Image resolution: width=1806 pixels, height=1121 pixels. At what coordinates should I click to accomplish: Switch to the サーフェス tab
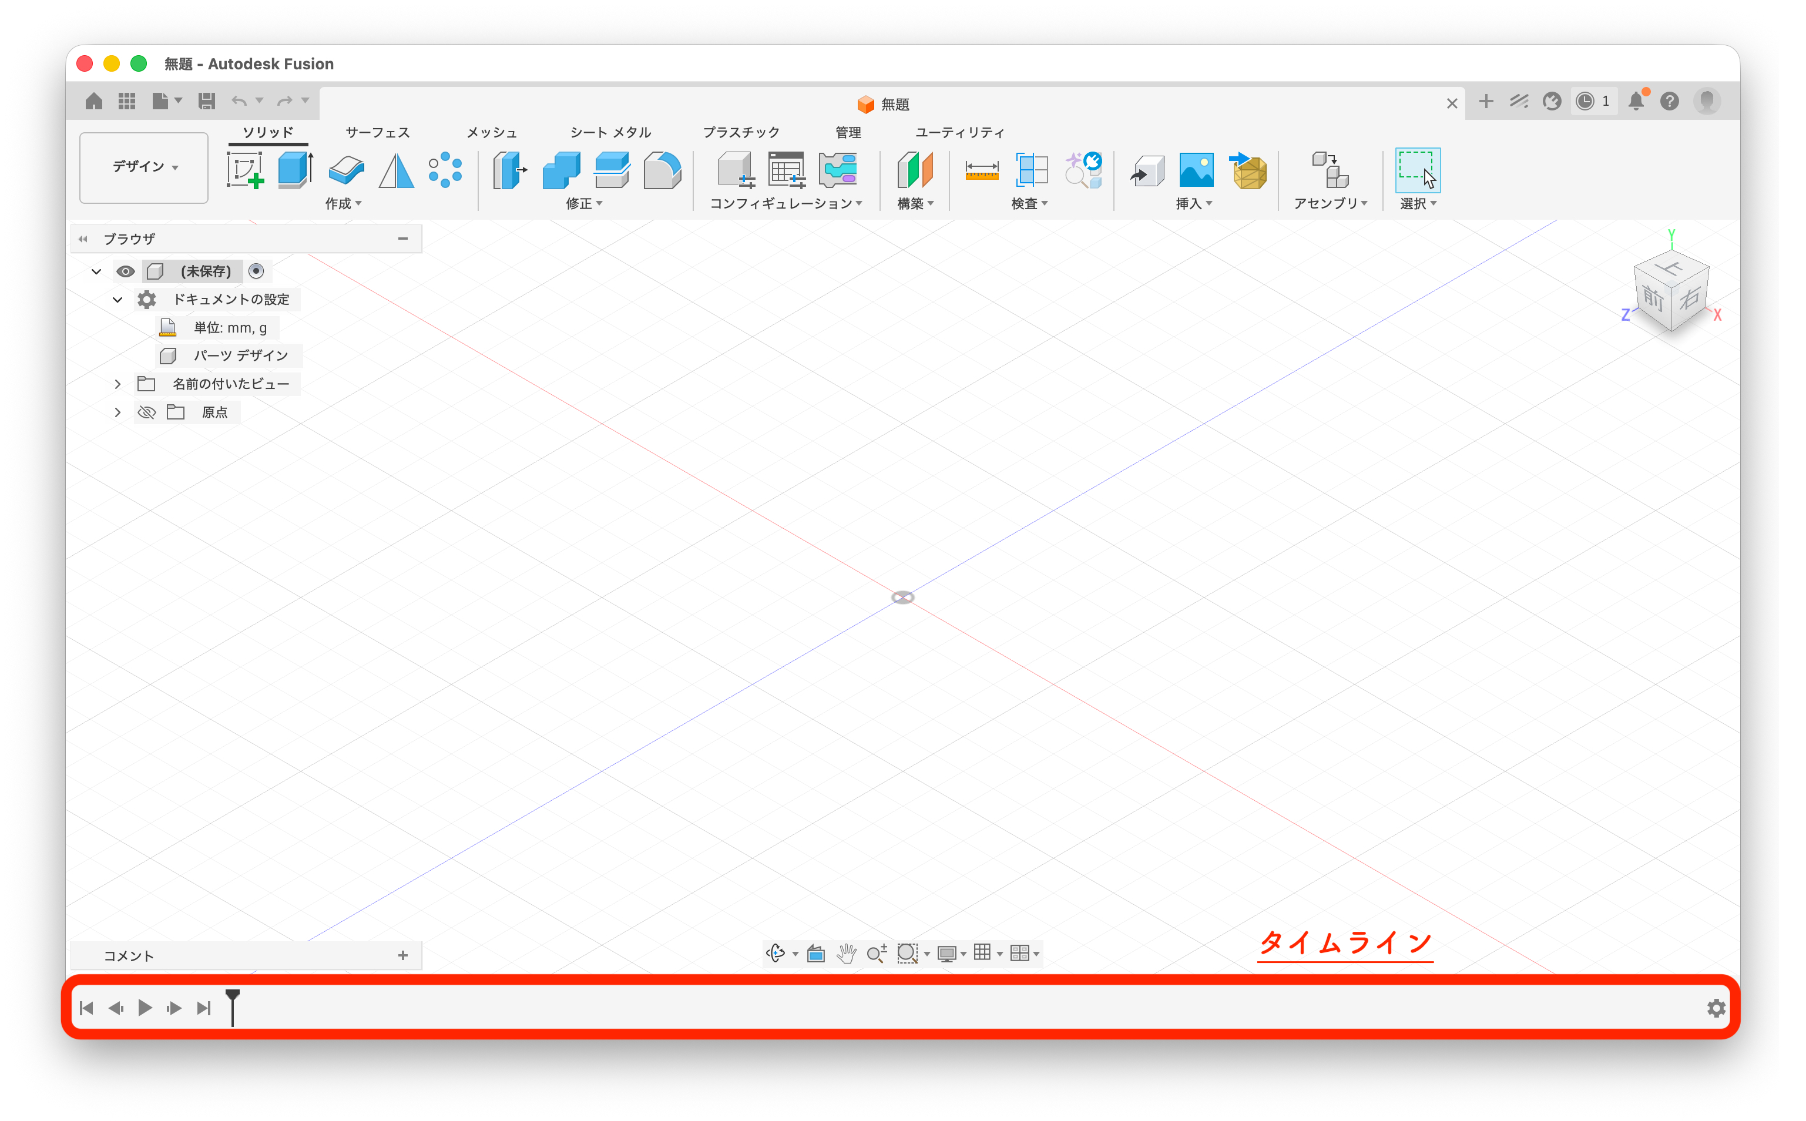click(x=377, y=132)
